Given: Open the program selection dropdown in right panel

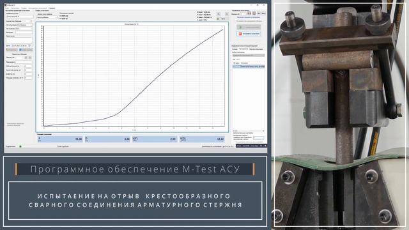Looking at the screenshot, I should 249,56.
